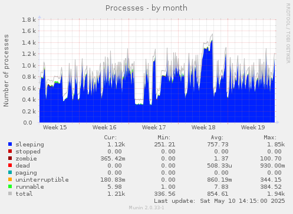
Task: Click the 'Cur:' column header
Action: [x=110, y=138]
